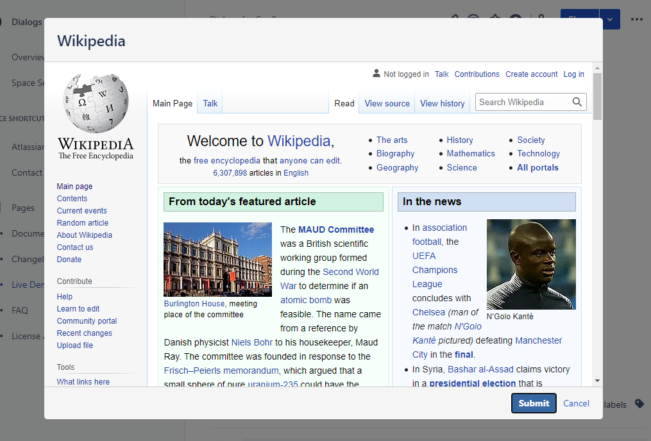Click the atomic bomb link
The image size is (651, 441).
tap(306, 300)
